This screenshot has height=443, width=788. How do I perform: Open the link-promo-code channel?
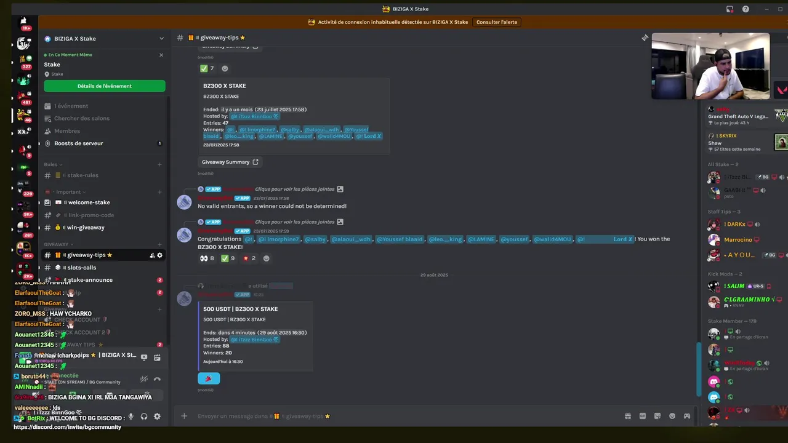coord(104,215)
